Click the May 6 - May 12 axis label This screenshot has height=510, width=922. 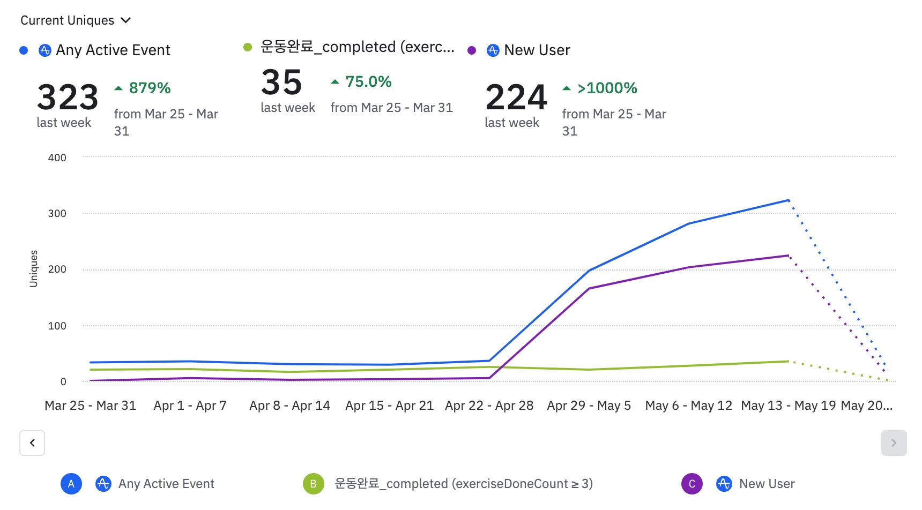point(689,406)
